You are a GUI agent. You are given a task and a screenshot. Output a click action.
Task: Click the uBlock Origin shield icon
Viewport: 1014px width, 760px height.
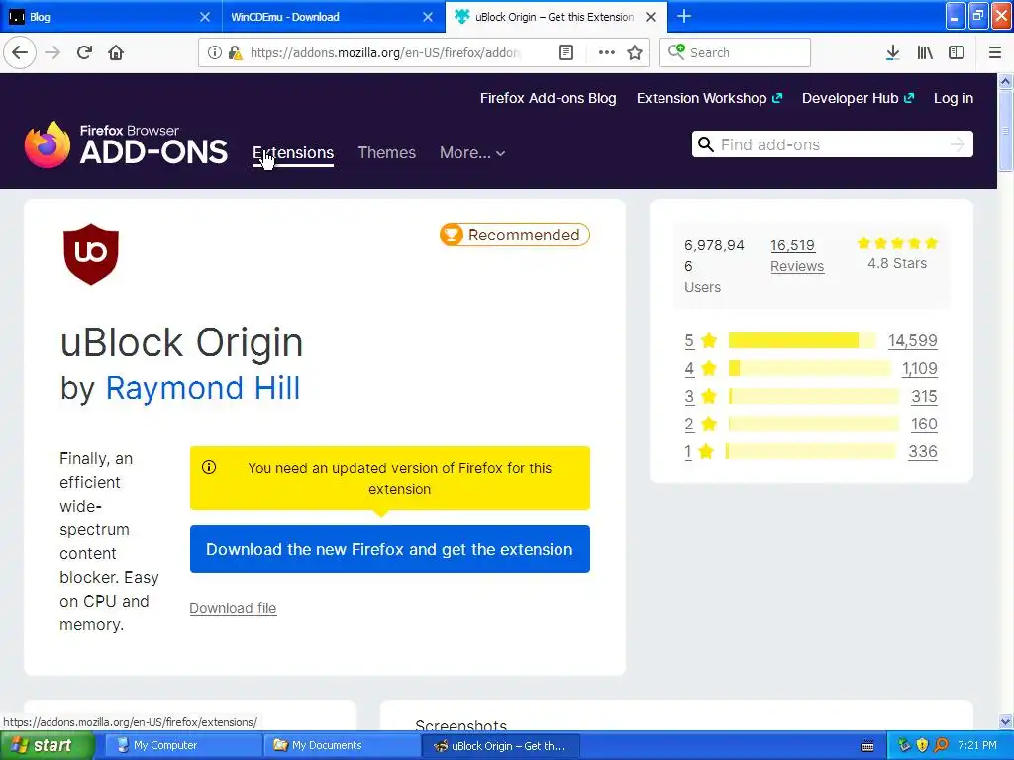tap(91, 254)
